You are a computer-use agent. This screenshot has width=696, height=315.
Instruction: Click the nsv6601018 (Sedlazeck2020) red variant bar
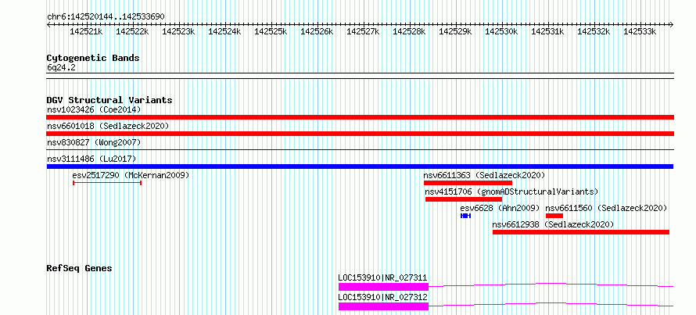click(360, 134)
